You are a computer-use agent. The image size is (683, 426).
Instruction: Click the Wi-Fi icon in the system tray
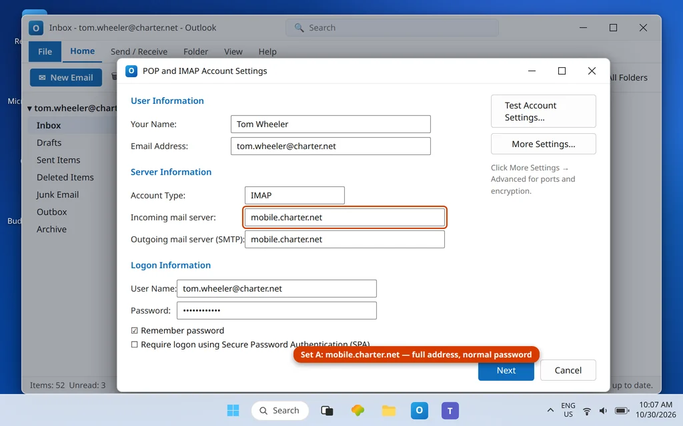[x=587, y=411]
